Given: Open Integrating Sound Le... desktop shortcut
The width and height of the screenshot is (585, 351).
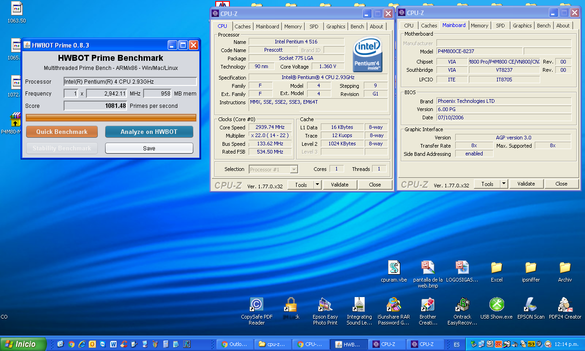Looking at the screenshot, I should coord(359,311).
